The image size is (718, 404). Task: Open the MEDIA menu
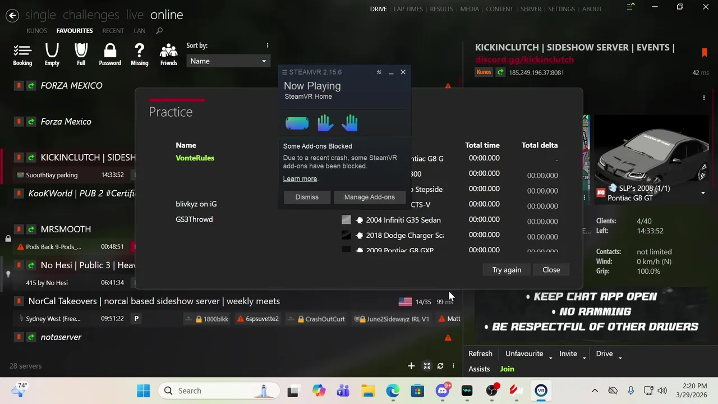(x=470, y=9)
